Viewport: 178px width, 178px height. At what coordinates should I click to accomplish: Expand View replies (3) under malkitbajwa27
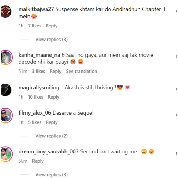[x=51, y=40]
